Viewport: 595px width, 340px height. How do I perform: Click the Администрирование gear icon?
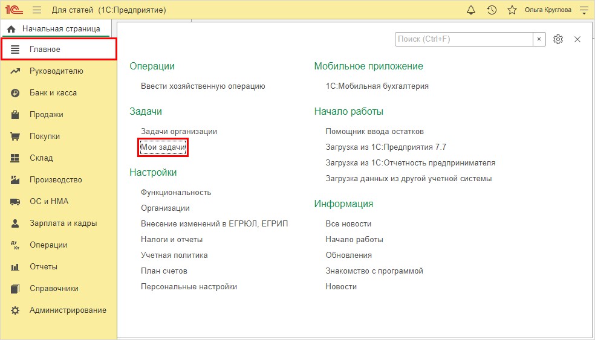pos(15,310)
